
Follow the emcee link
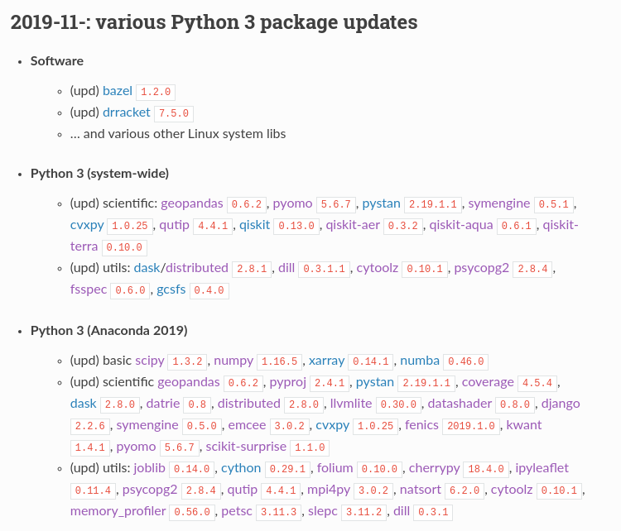tap(247, 424)
